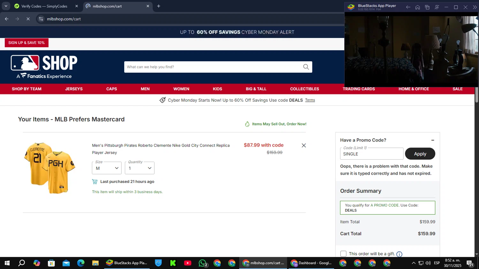Screen dimensions: 479x269
Task: Open BlueStacks recent apps icon
Action: pyautogui.click(x=427, y=7)
